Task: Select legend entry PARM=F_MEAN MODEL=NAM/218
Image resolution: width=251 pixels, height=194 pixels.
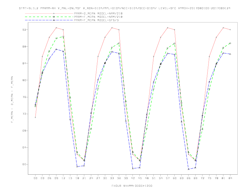Action: pos(98,17)
